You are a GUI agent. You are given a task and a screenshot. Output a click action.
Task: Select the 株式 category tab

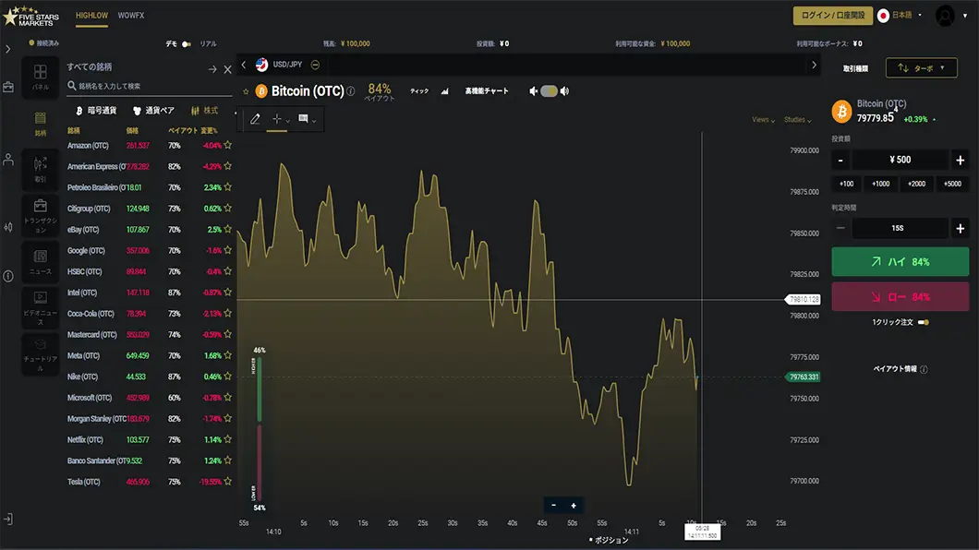click(x=205, y=111)
